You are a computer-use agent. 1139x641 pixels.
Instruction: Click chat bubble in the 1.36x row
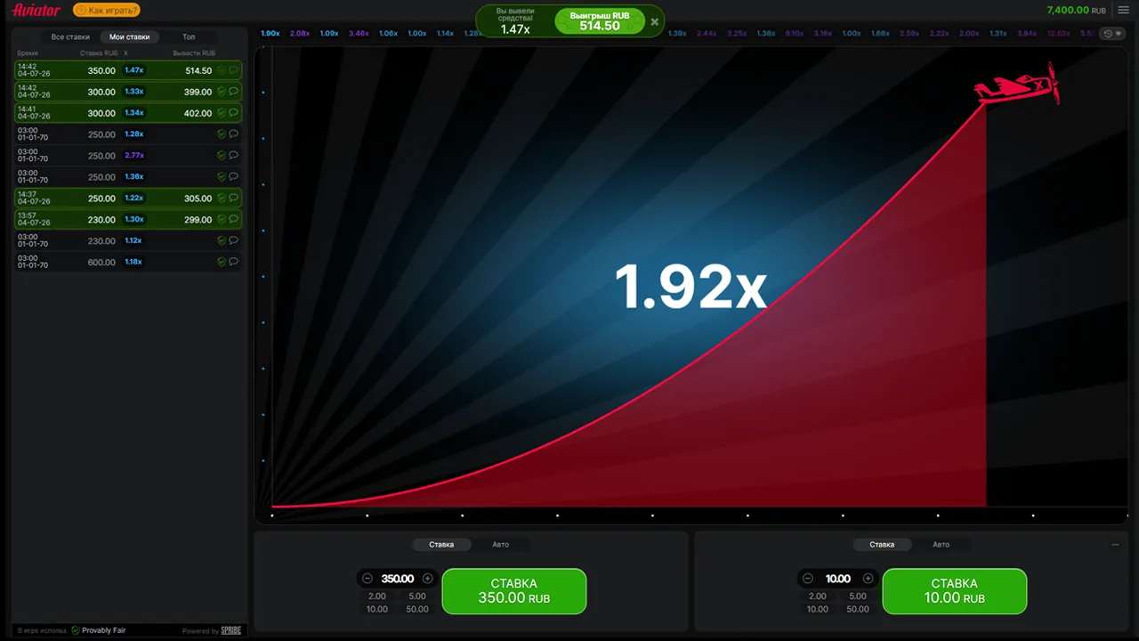[233, 177]
